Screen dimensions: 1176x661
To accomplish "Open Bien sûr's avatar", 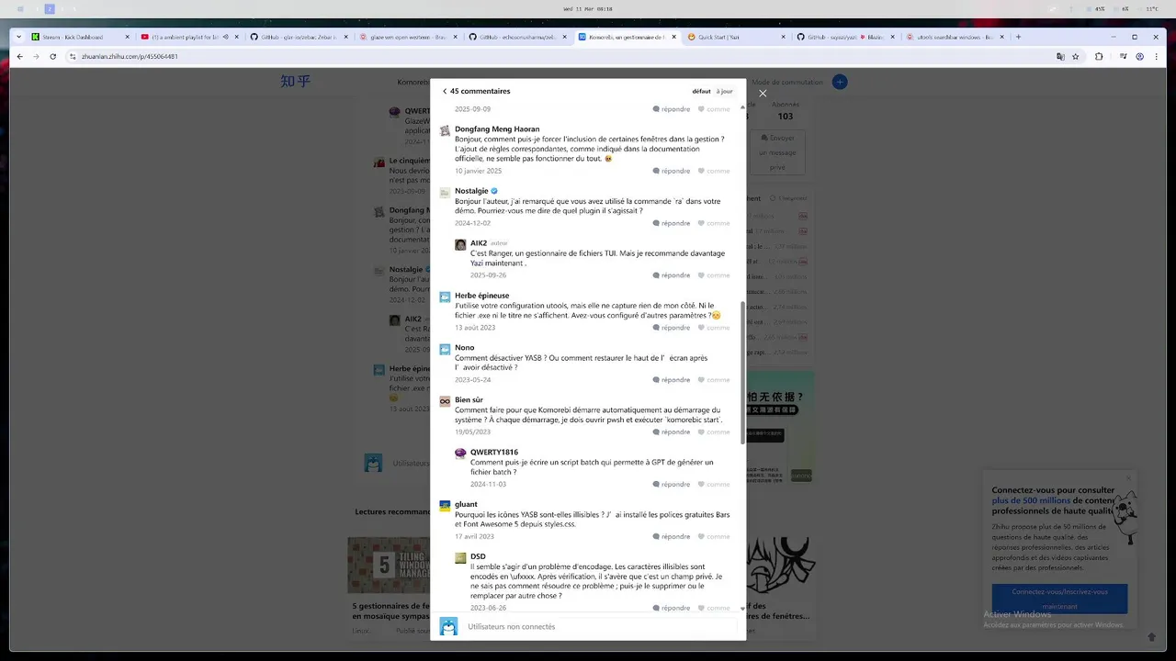I will 445,402.
